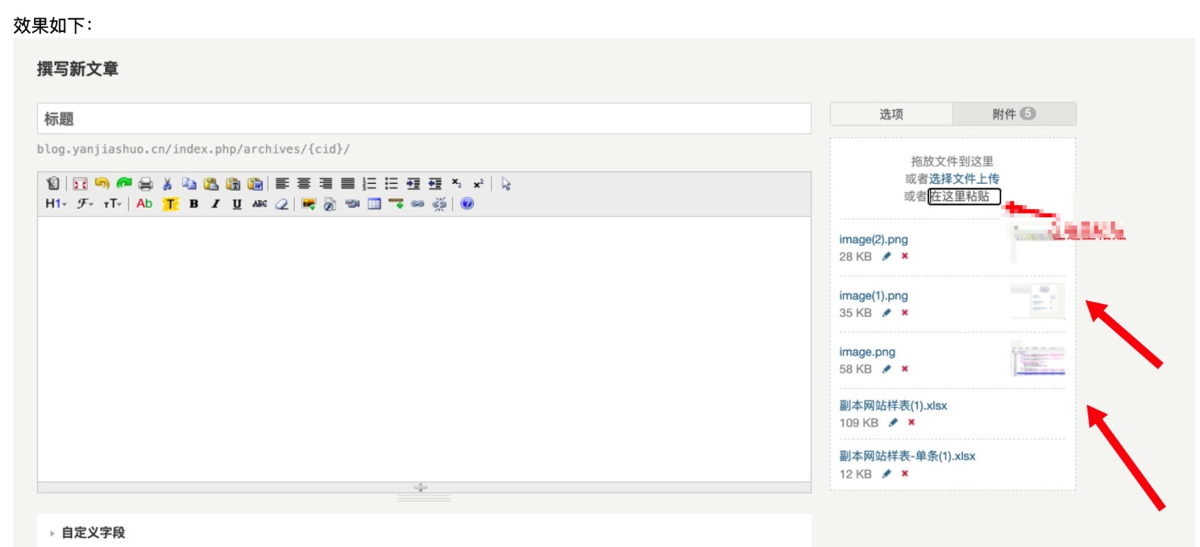1200x547 pixels.
Task: Click the 在这里粘贴 paste box
Action: click(x=964, y=196)
